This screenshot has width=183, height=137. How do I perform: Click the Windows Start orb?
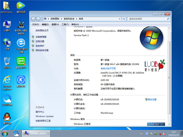point(5,134)
